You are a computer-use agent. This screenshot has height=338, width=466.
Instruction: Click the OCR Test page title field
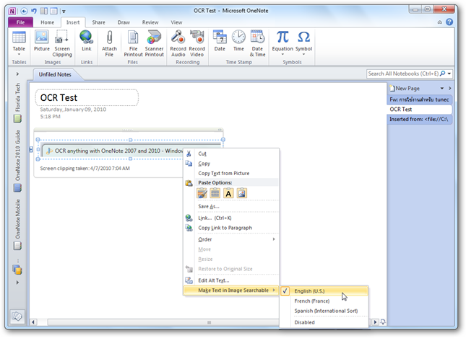[87, 97]
